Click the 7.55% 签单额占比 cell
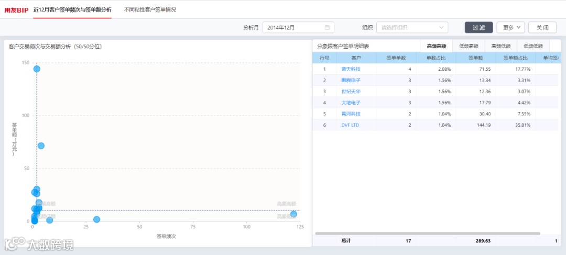 (515, 114)
